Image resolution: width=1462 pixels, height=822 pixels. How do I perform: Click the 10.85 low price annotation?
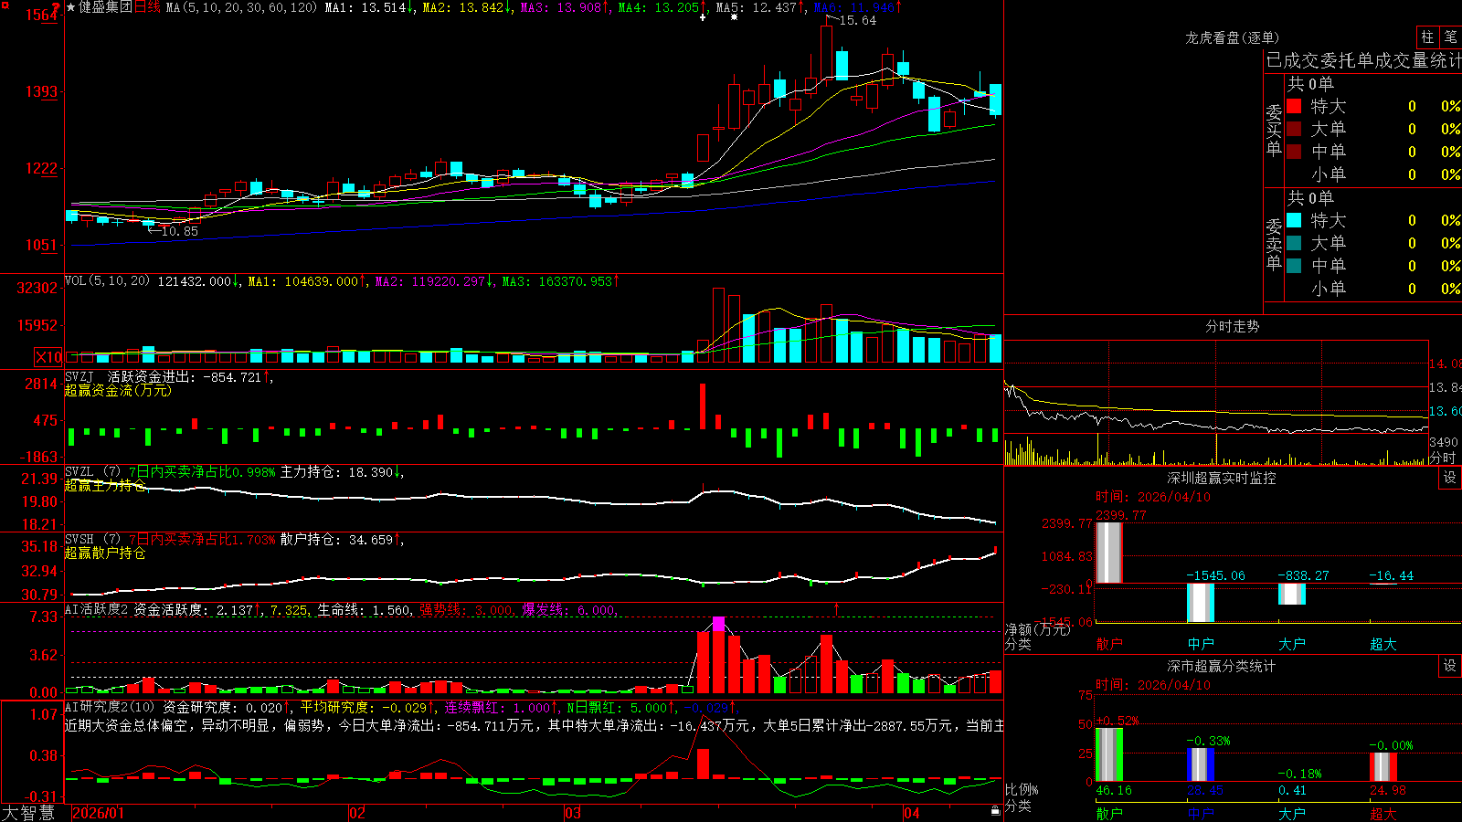[x=179, y=231]
